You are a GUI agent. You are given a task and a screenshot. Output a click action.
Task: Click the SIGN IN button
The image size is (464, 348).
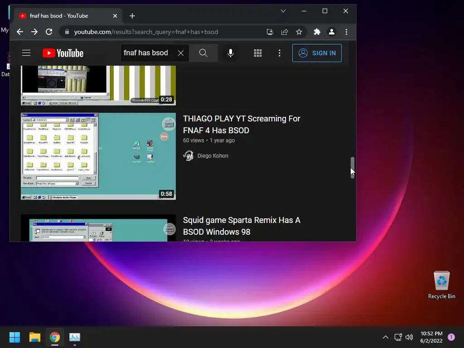tap(317, 53)
